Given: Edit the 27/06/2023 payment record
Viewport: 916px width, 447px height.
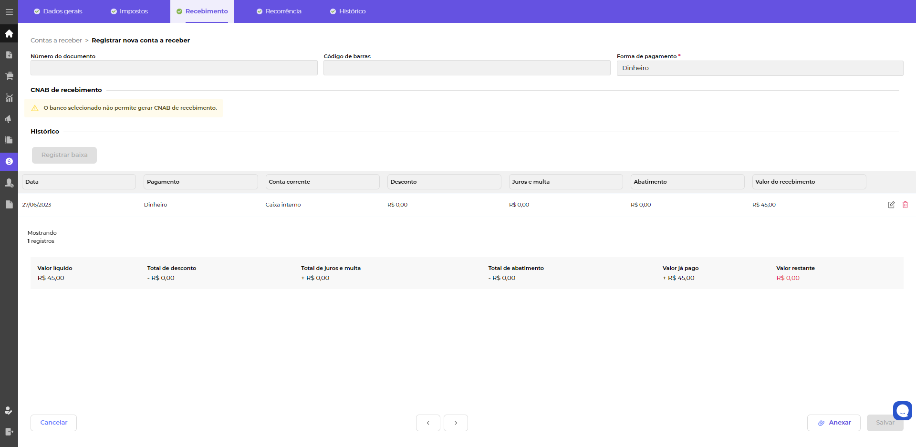Looking at the screenshot, I should coord(891,205).
